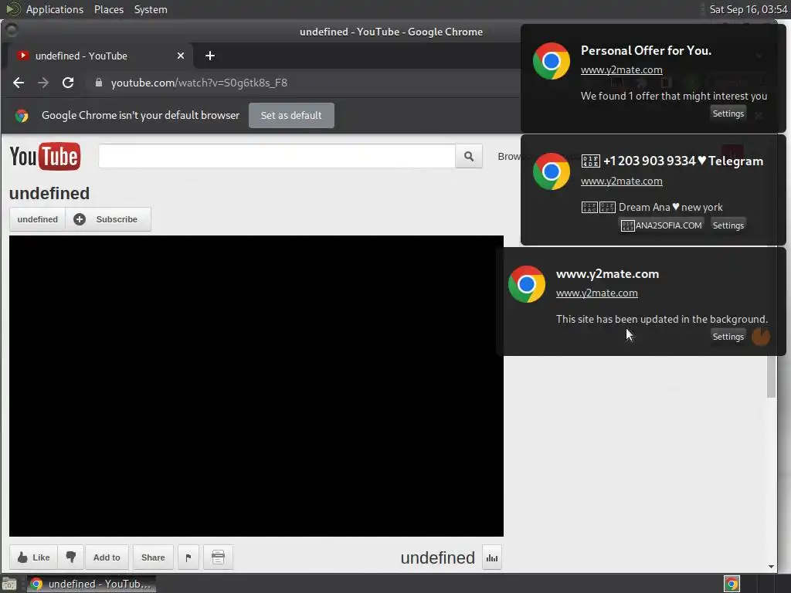Viewport: 791px width, 593px height.
Task: Click the scrollbar down arrow
Action: click(x=771, y=566)
